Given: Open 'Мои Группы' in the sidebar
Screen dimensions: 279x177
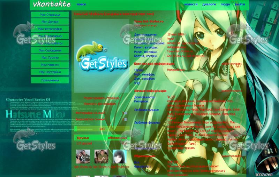Looking at the screenshot, I should (x=50, y=58).
